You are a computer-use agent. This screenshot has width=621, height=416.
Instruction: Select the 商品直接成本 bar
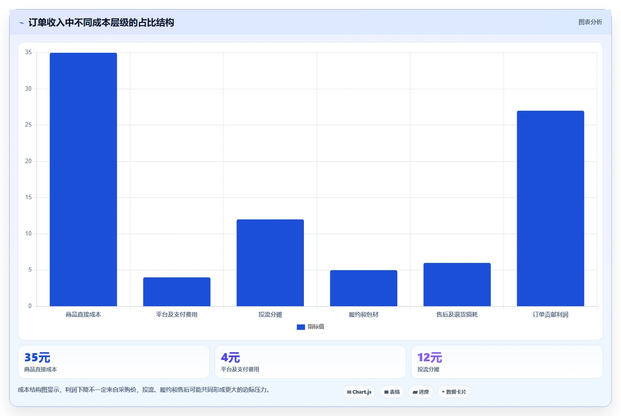click(83, 180)
